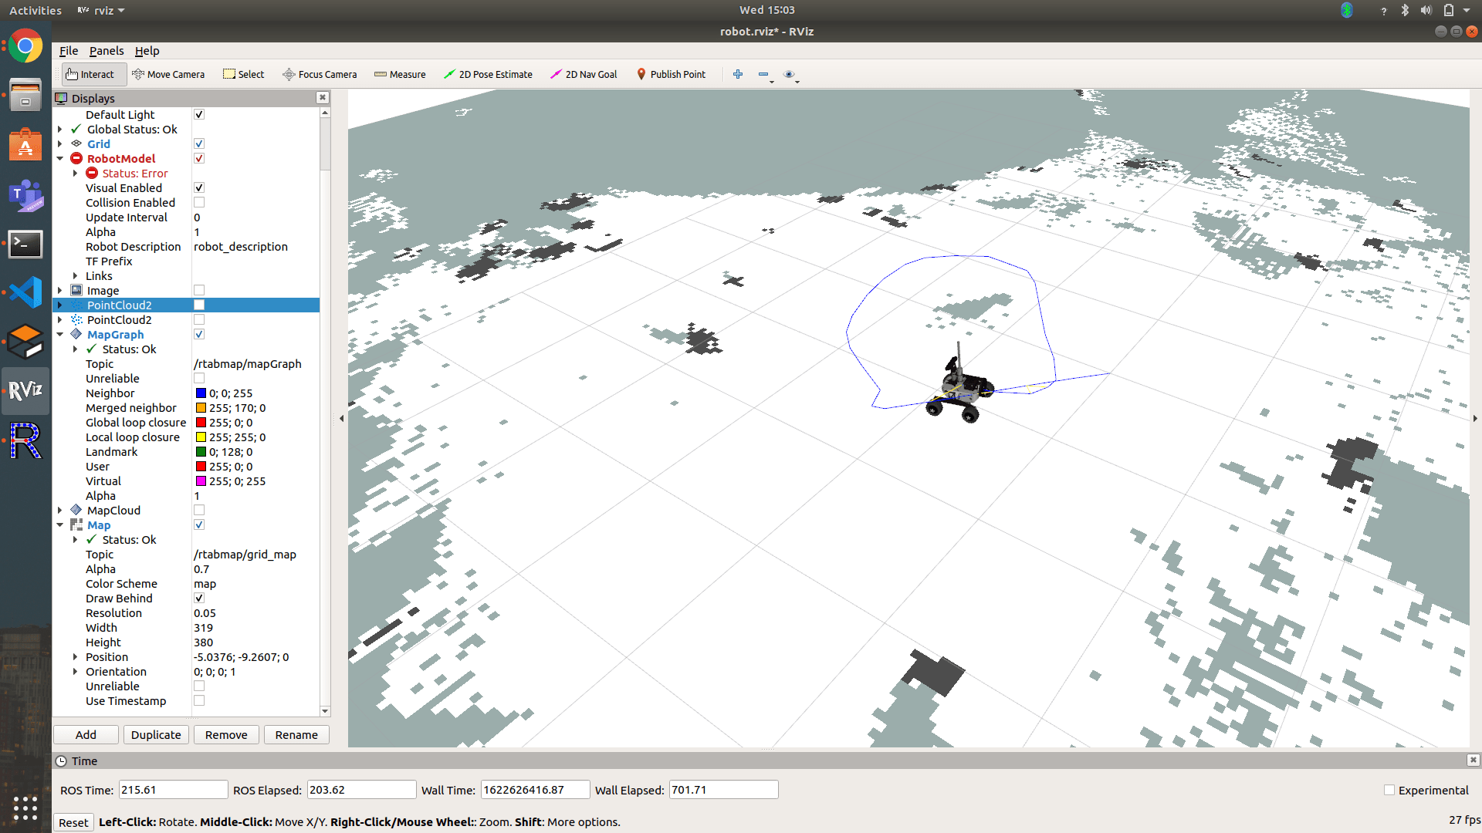Expand the Links tree item
1482x833 pixels.
[x=75, y=276]
